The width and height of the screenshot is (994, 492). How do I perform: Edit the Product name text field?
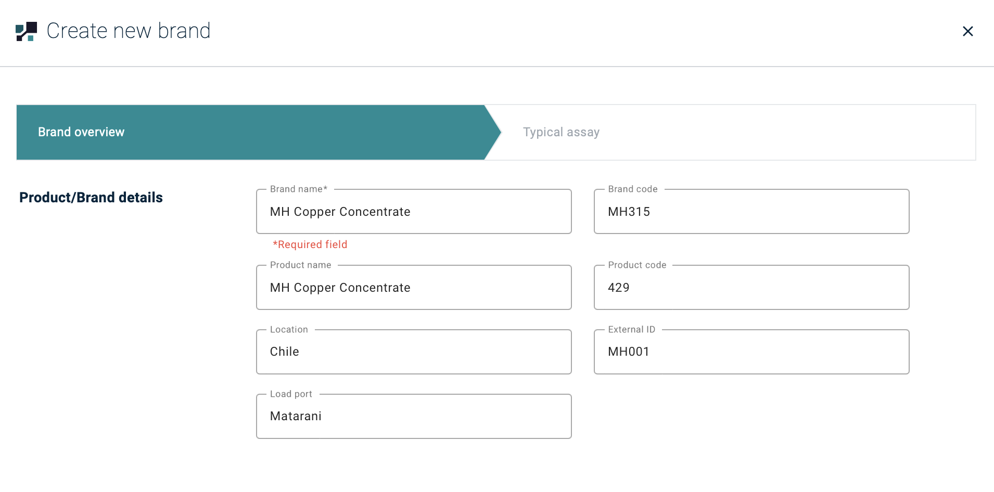(x=414, y=288)
